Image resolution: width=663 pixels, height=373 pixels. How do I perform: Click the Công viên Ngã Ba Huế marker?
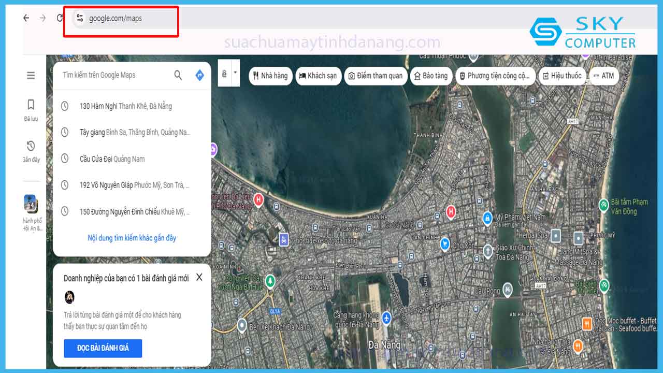coord(270,281)
